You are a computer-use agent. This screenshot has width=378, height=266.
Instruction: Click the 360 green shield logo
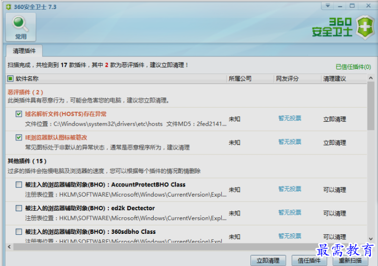coord(365,27)
